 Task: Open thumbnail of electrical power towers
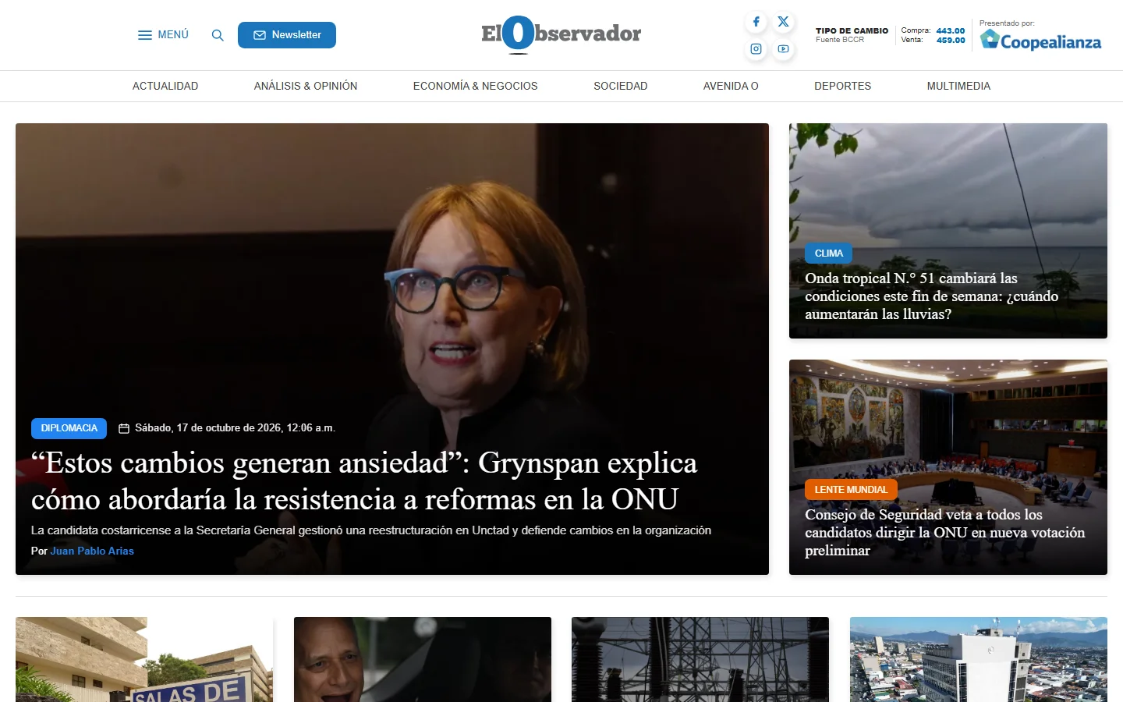(700, 660)
